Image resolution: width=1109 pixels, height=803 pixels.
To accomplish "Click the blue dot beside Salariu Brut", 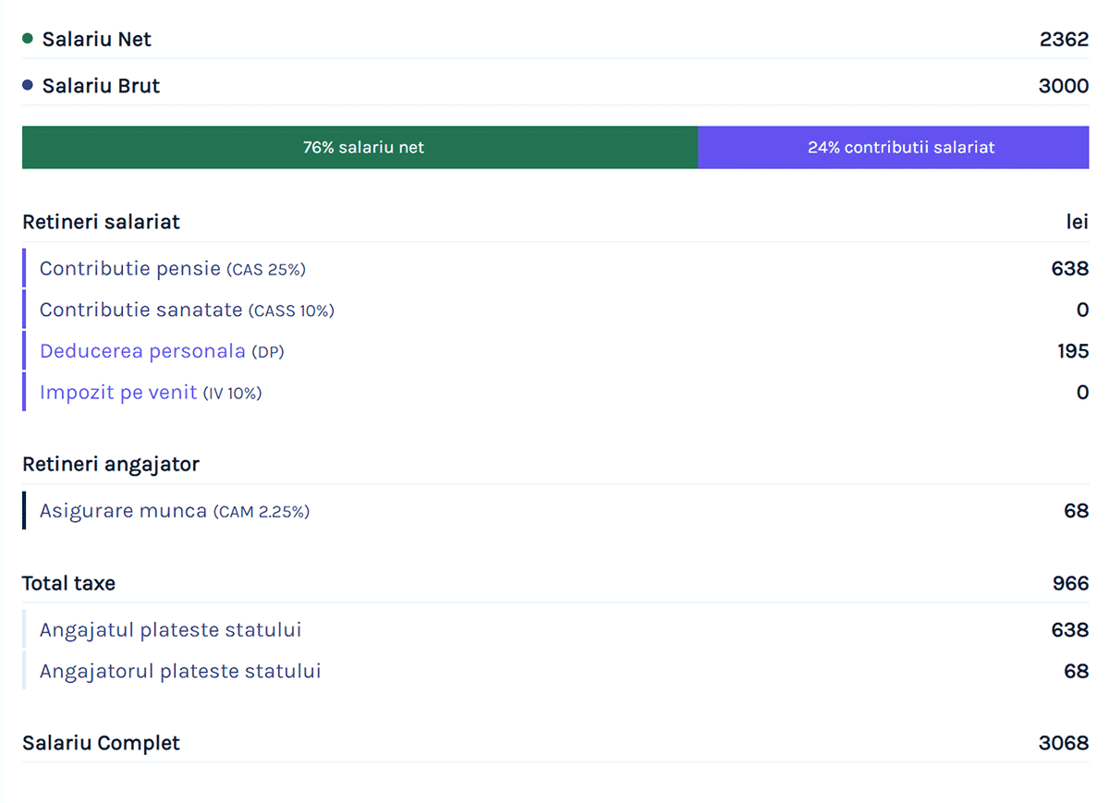I will [28, 85].
